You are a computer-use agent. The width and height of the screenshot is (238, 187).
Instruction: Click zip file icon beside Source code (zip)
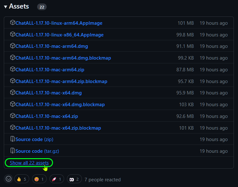tap(13, 139)
